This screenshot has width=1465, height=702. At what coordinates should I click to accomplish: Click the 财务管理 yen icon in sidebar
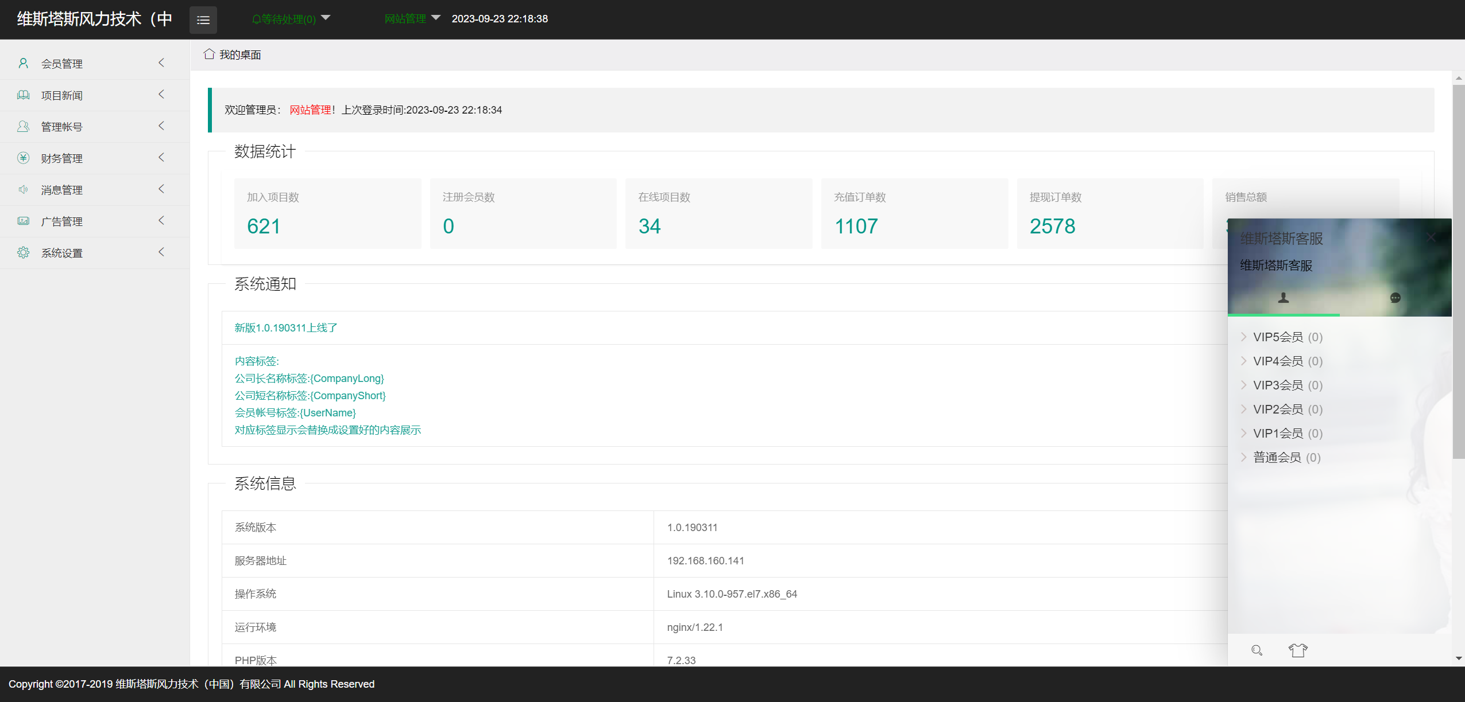tap(23, 158)
